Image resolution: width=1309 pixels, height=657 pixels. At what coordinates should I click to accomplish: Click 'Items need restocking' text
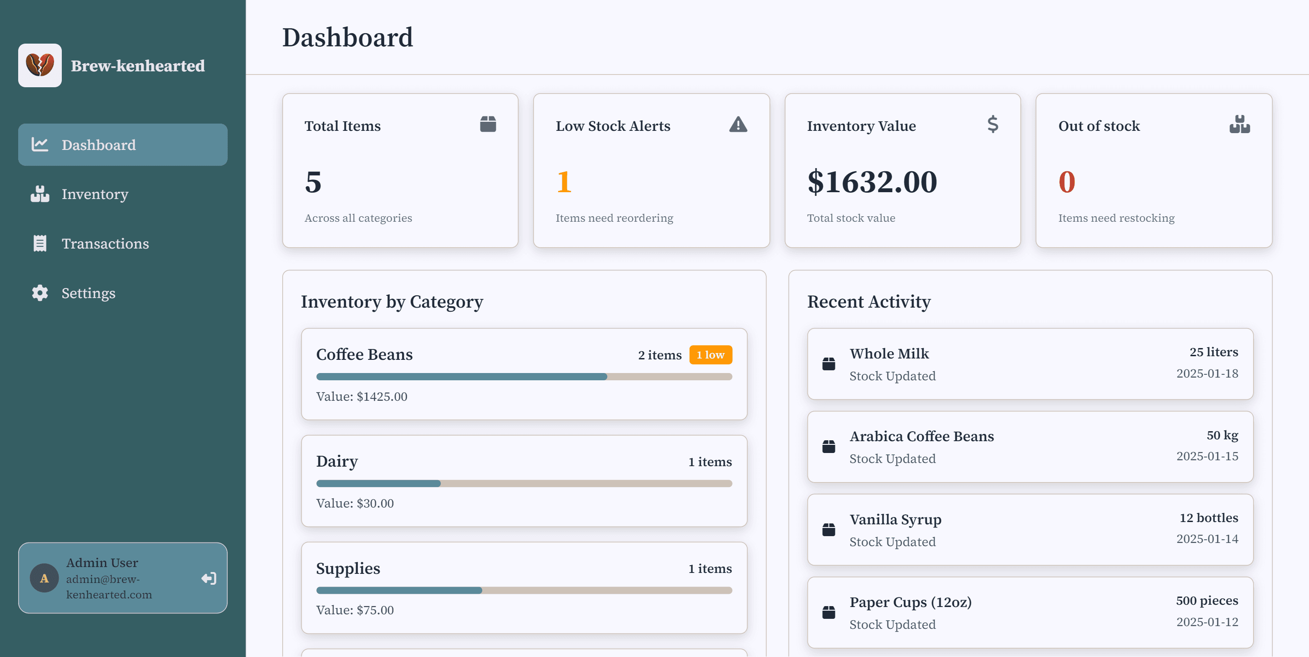(x=1116, y=218)
